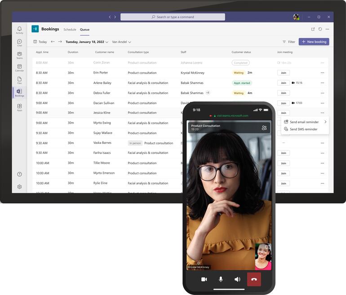Open the Activity bell in sidebar
Screen dimensions: 346x295
19,30
